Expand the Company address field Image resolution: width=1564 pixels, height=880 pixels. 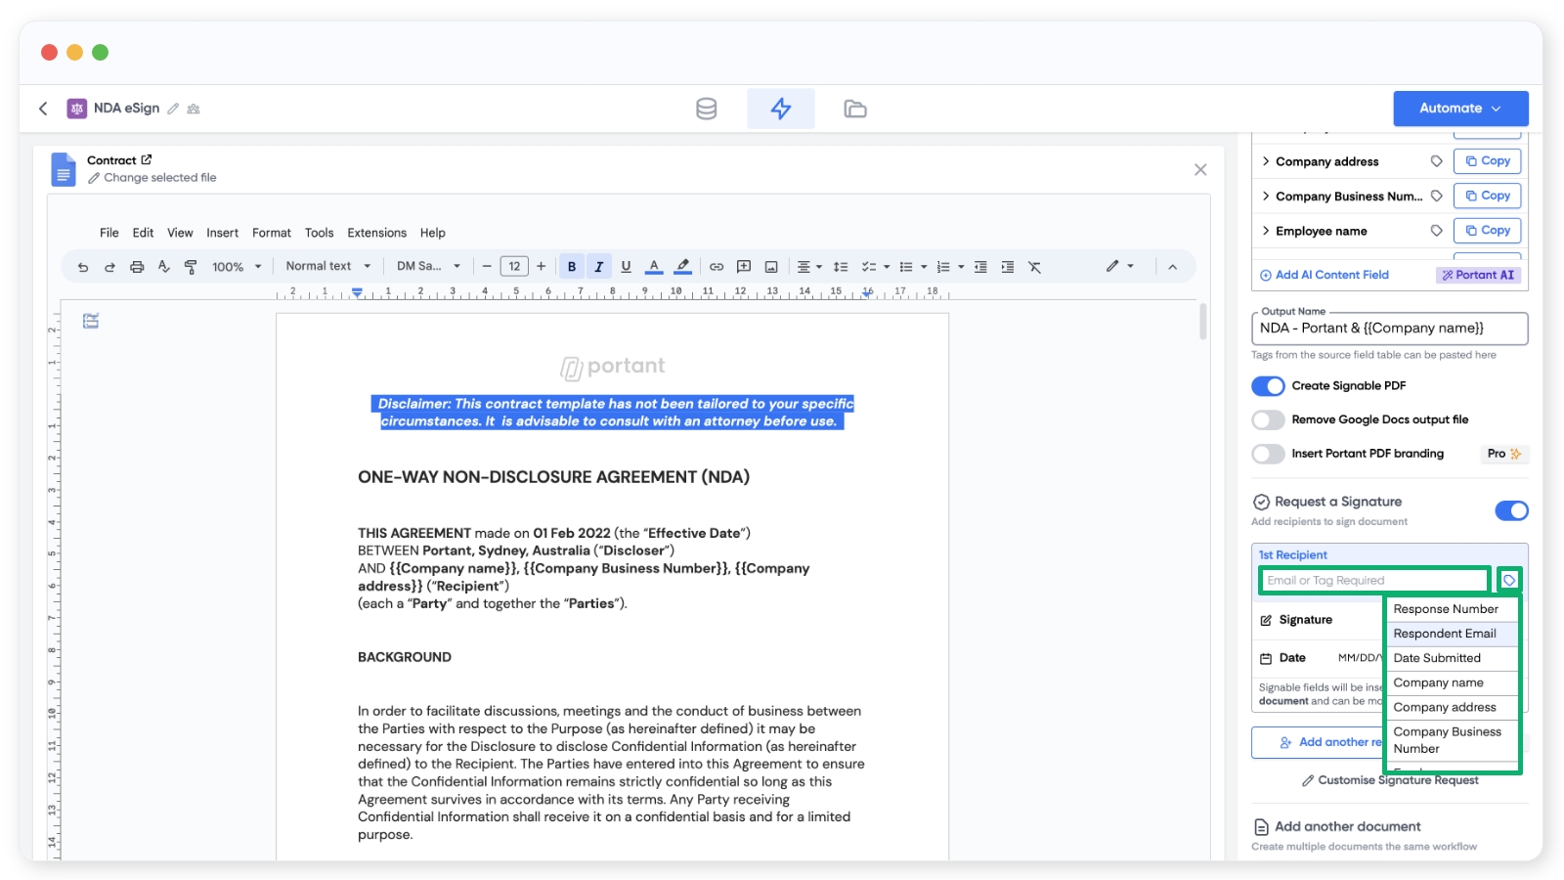(x=1267, y=161)
